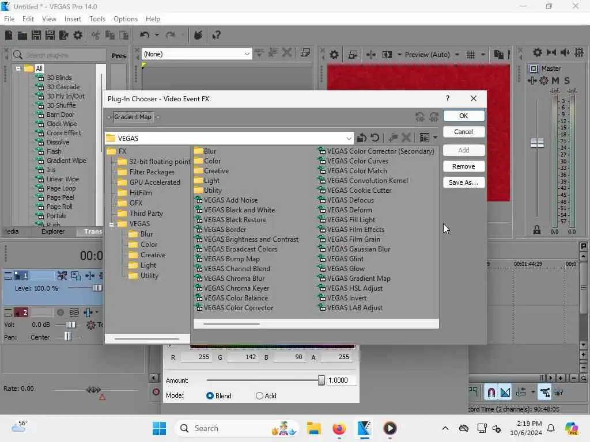Click the Remove button
590x442 pixels.
pyautogui.click(x=464, y=166)
